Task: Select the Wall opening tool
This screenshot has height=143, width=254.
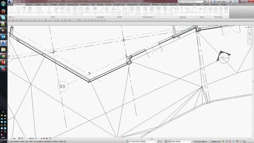Action: point(182,10)
